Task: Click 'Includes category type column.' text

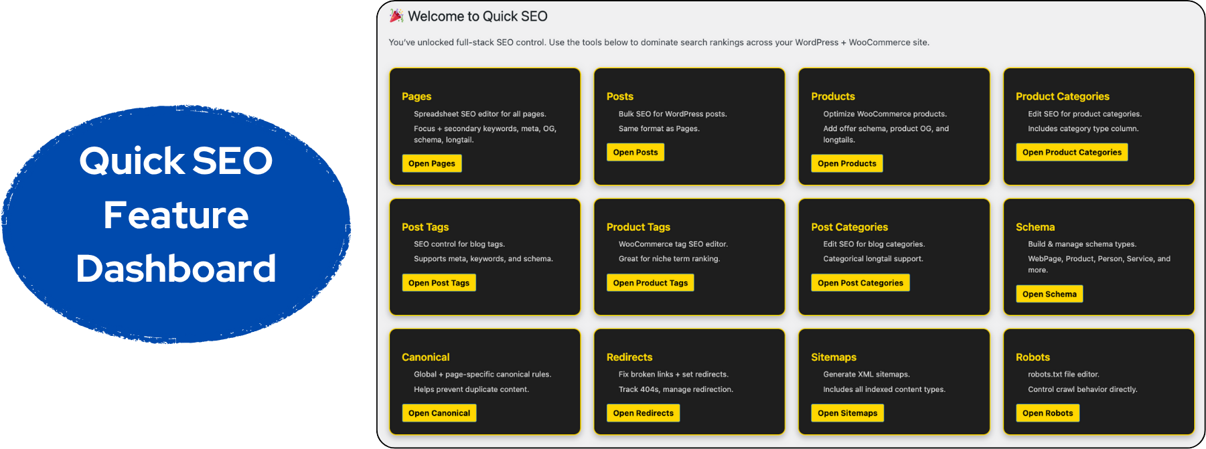Action: (x=1083, y=128)
